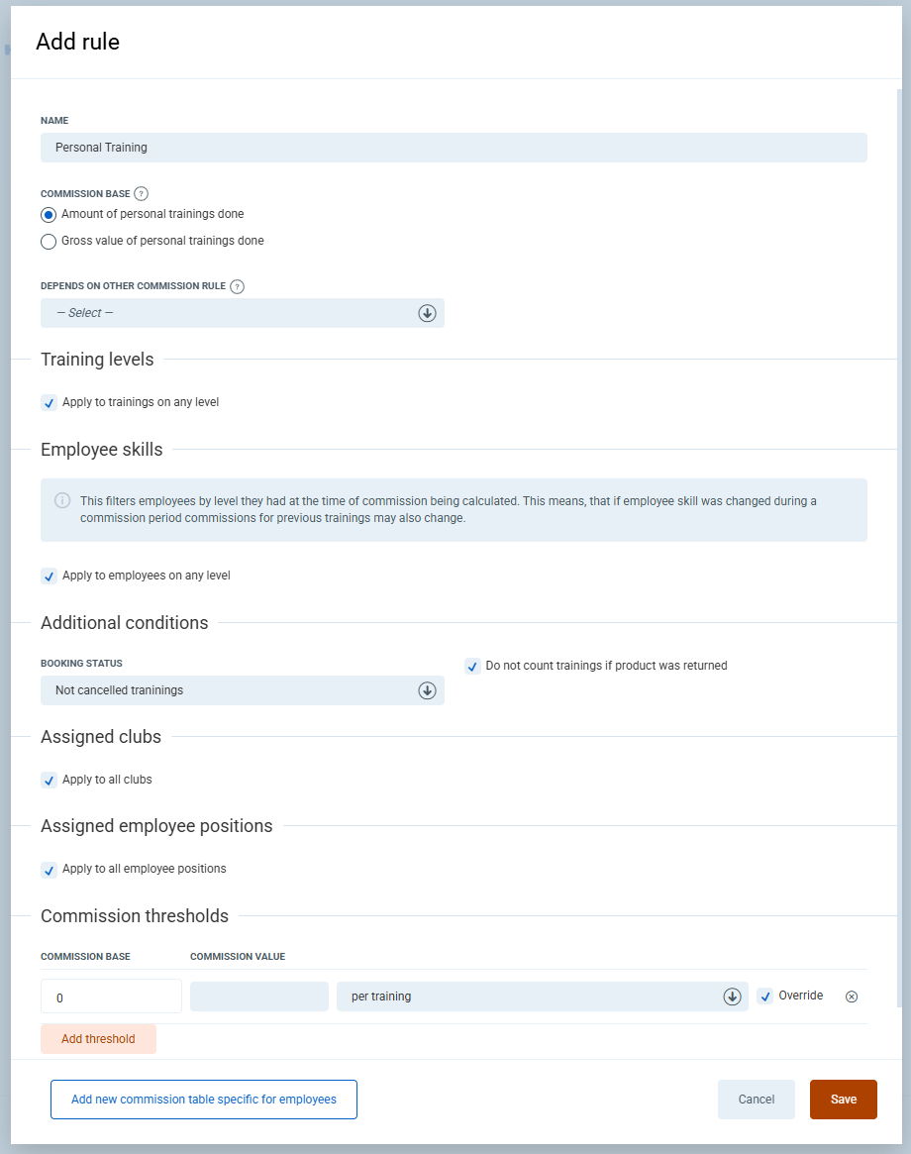This screenshot has height=1154, width=911.
Task: Click the info icon in Employee skills notice
Action: [x=62, y=500]
